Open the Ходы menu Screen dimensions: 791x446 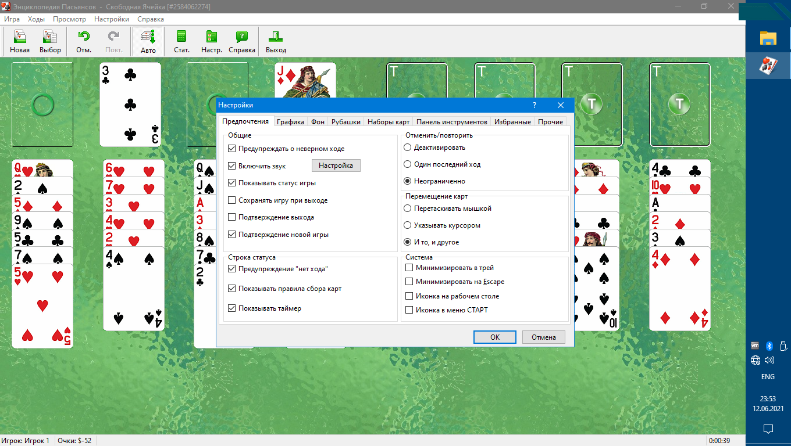[36, 19]
